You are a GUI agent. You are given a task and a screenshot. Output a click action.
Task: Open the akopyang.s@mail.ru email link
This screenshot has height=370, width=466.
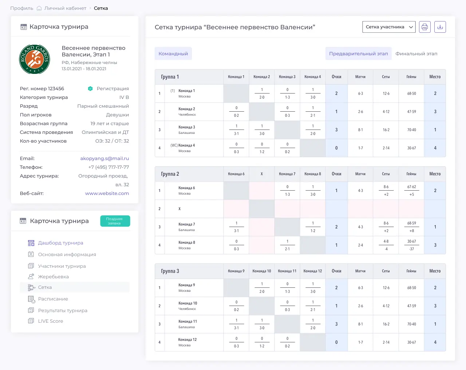[104, 159]
